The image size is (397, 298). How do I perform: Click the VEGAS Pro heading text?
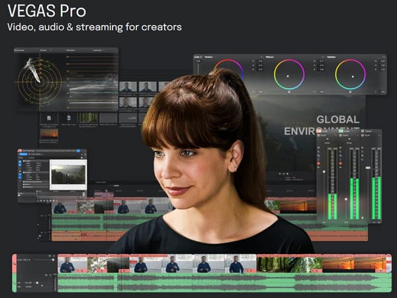47,11
